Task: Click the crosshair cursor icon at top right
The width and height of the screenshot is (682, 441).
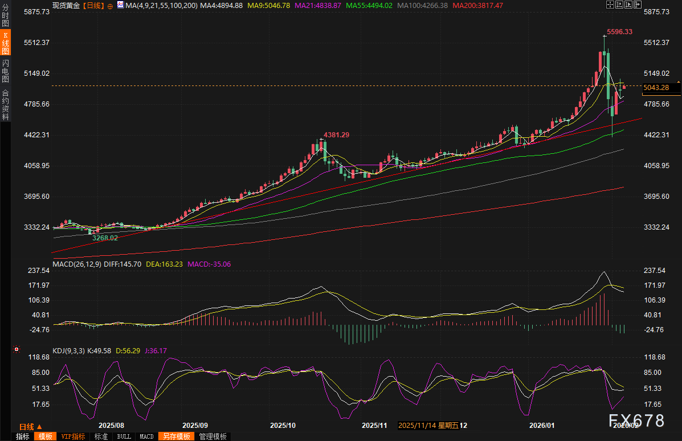Action: click(x=609, y=5)
